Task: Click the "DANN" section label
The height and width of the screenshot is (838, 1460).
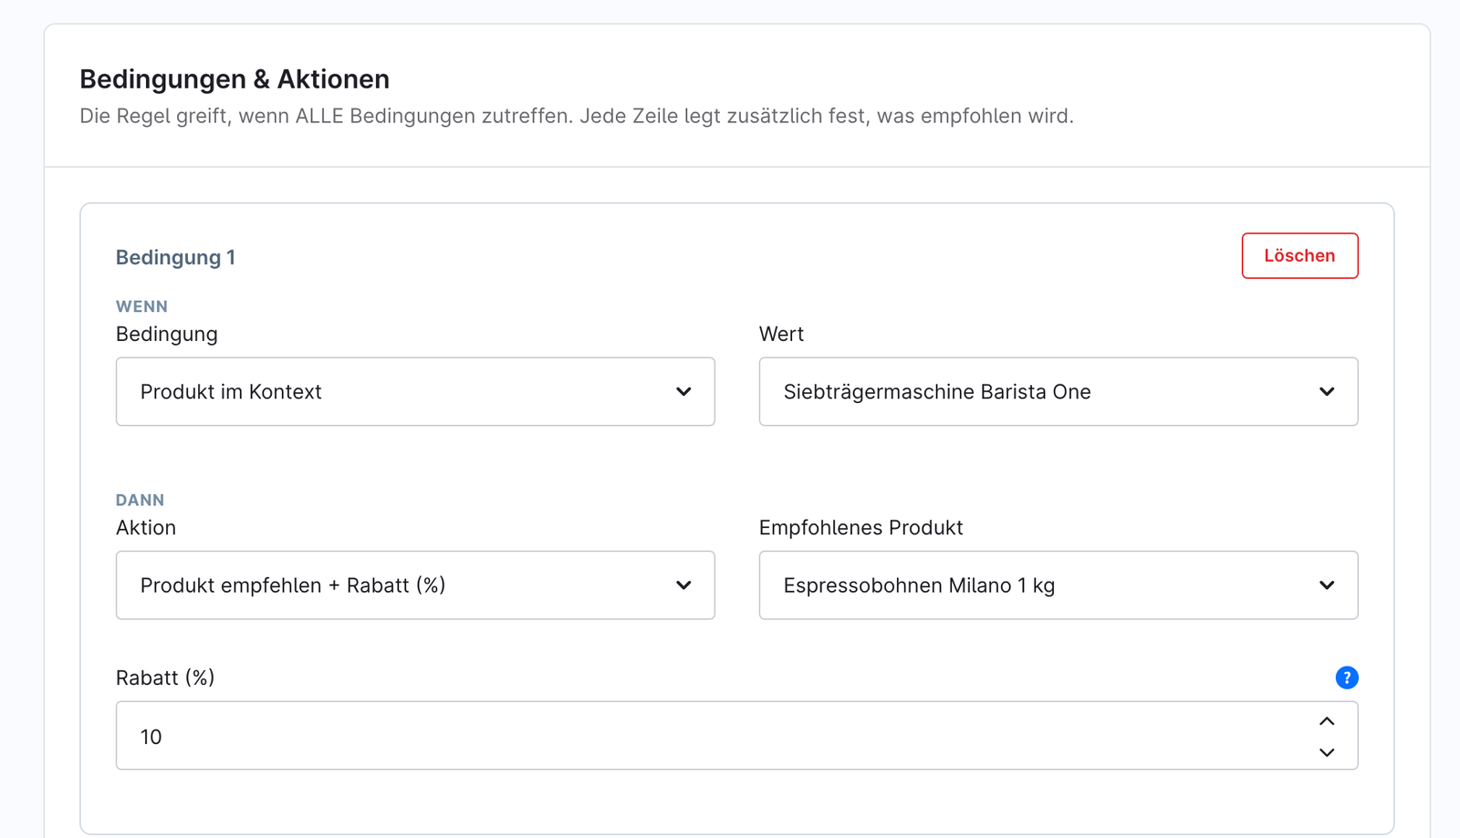Action: (140, 500)
